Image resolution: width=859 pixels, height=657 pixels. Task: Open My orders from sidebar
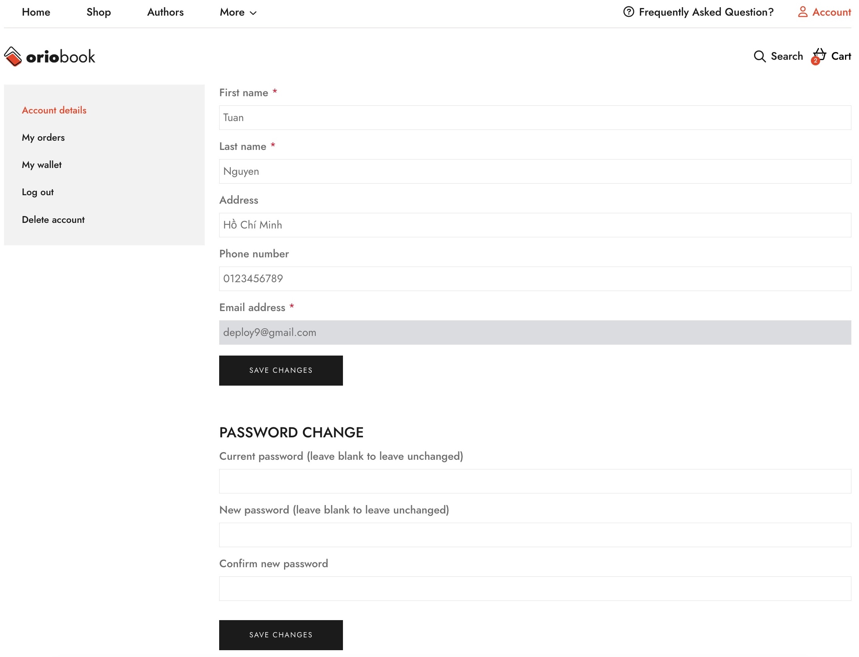pyautogui.click(x=43, y=137)
